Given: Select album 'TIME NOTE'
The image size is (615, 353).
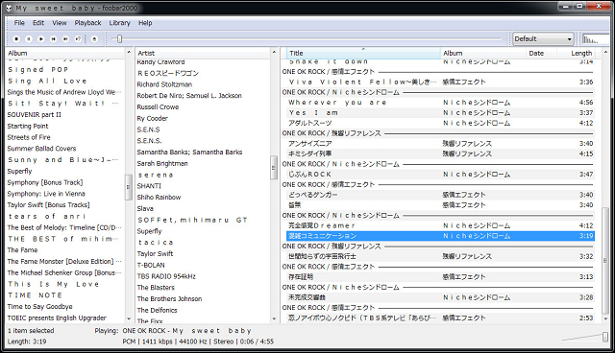Looking at the screenshot, I should tap(35, 295).
